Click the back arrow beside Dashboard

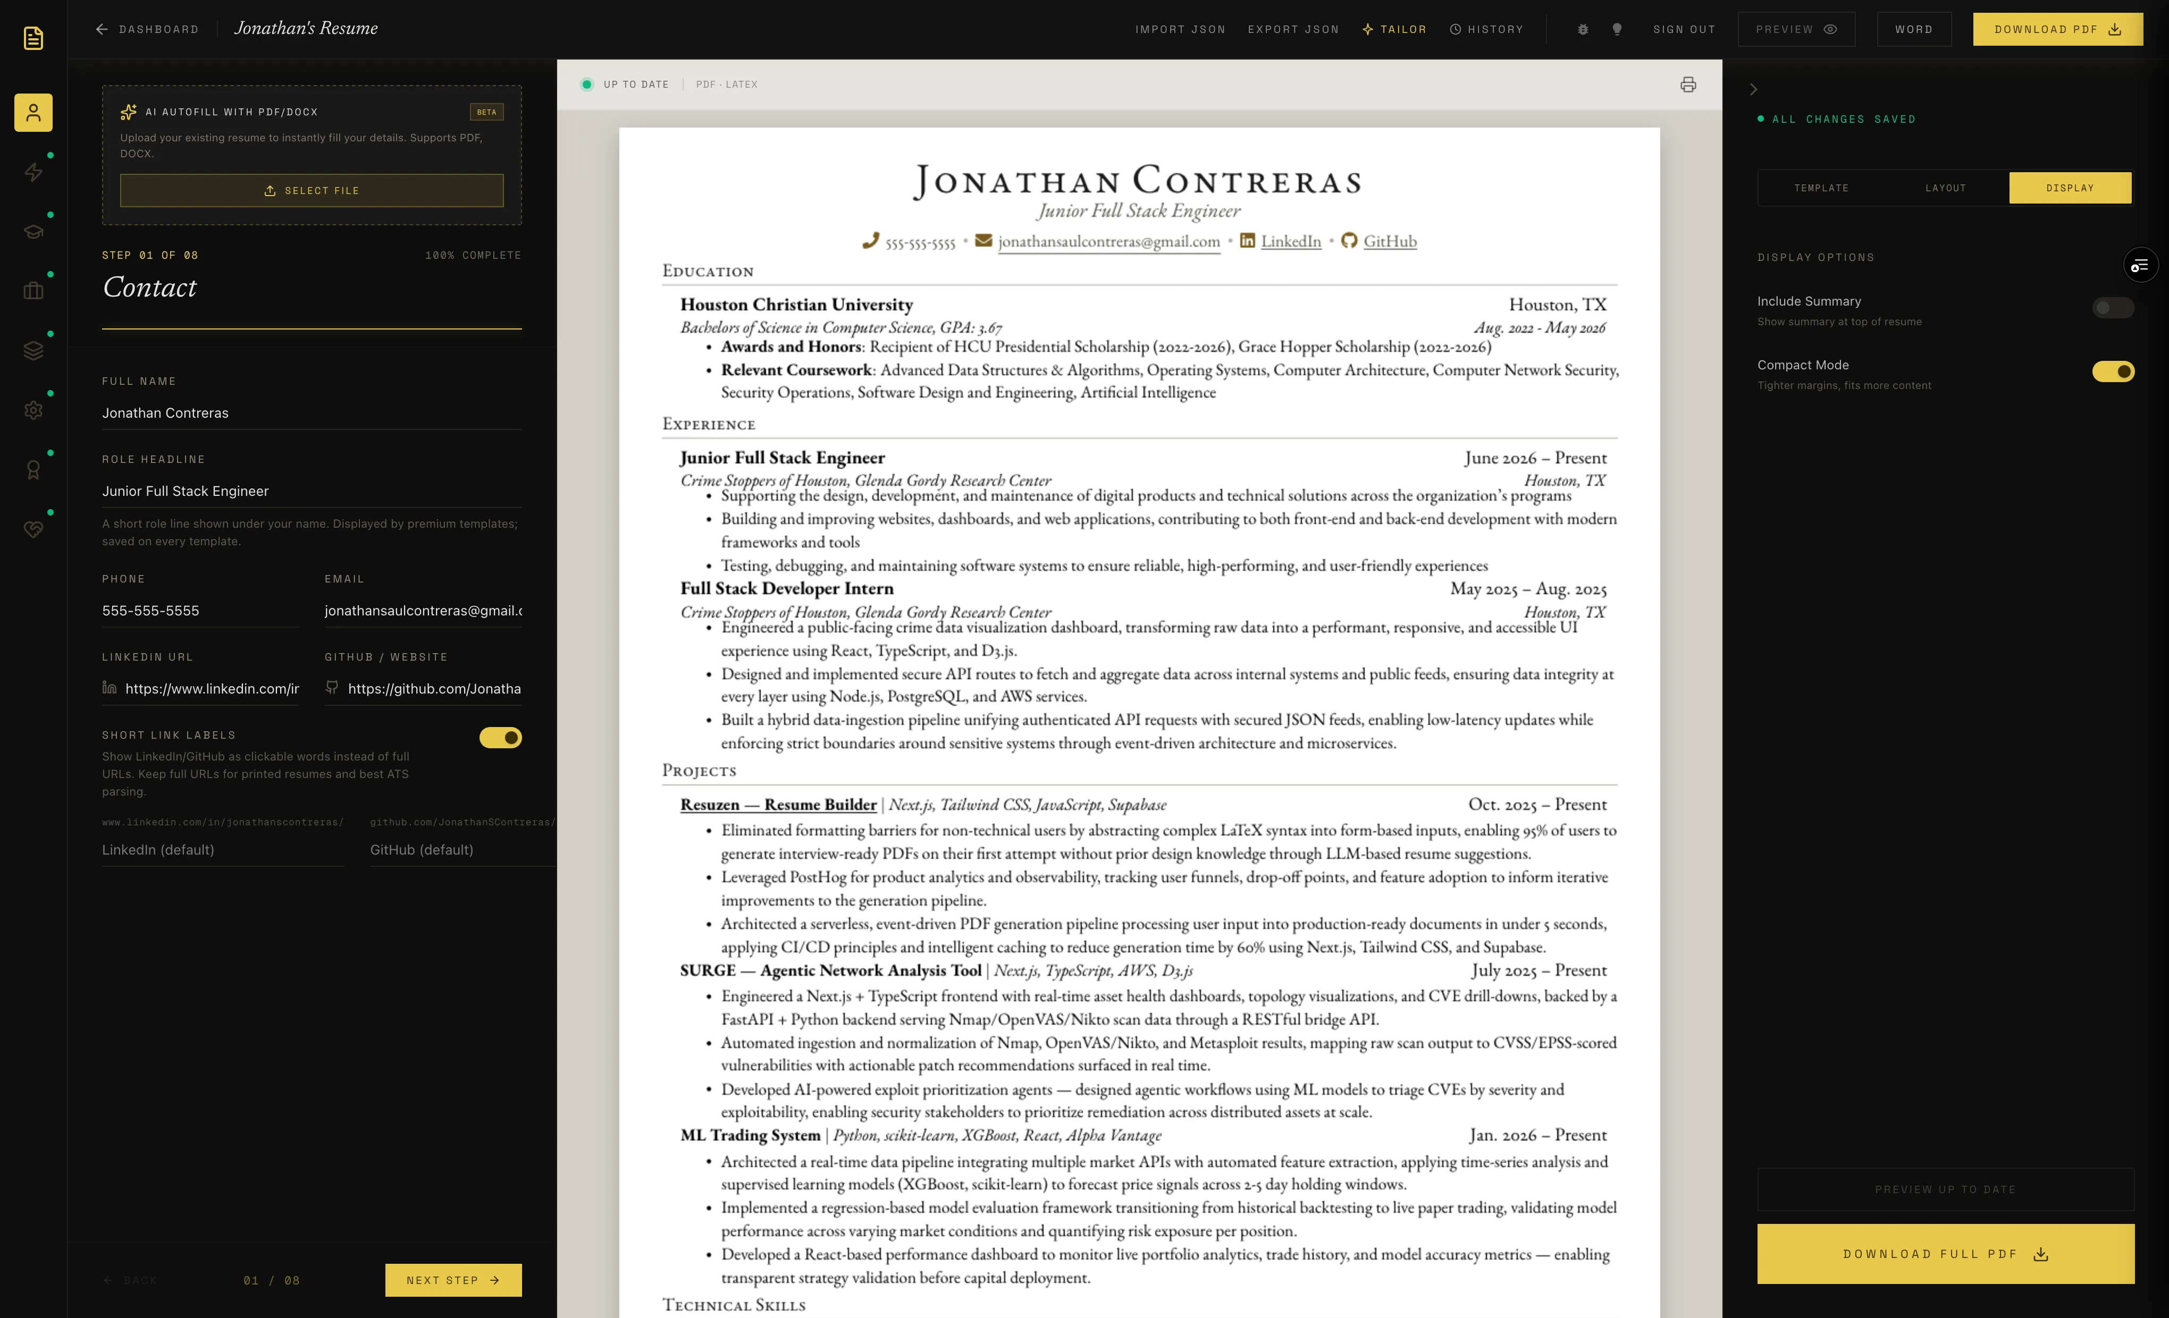click(x=102, y=29)
